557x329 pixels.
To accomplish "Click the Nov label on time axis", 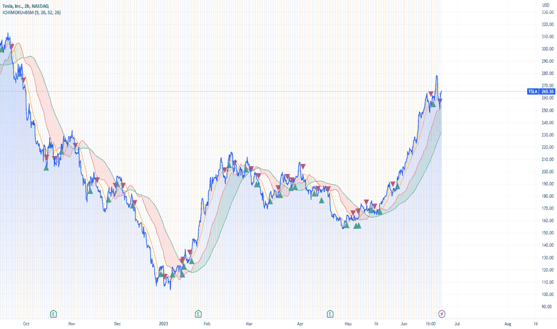I will [x=71, y=324].
